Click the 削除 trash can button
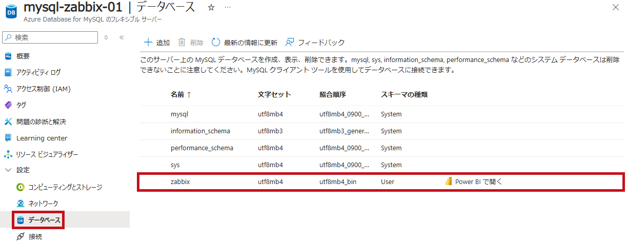 pyautogui.click(x=191, y=42)
